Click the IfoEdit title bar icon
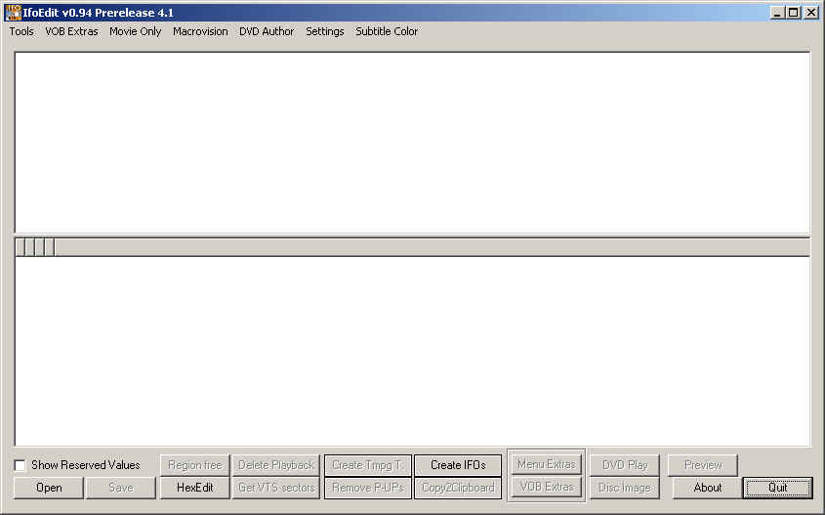 click(13, 12)
